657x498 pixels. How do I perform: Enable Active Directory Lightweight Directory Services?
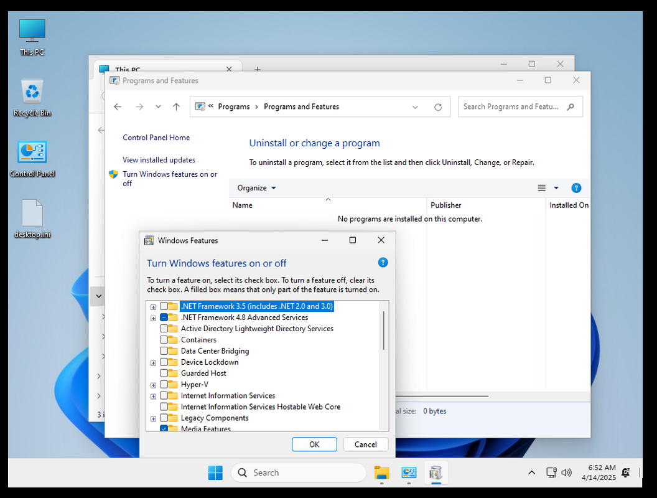(164, 328)
